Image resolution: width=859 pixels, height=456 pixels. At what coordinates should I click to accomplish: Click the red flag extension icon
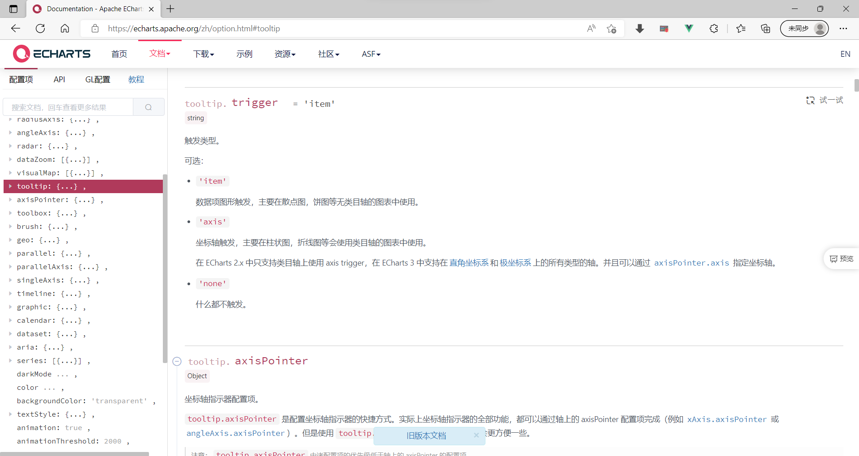(x=664, y=29)
